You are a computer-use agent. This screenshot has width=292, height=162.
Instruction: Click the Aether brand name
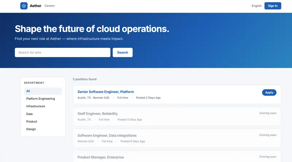click(x=35, y=6)
